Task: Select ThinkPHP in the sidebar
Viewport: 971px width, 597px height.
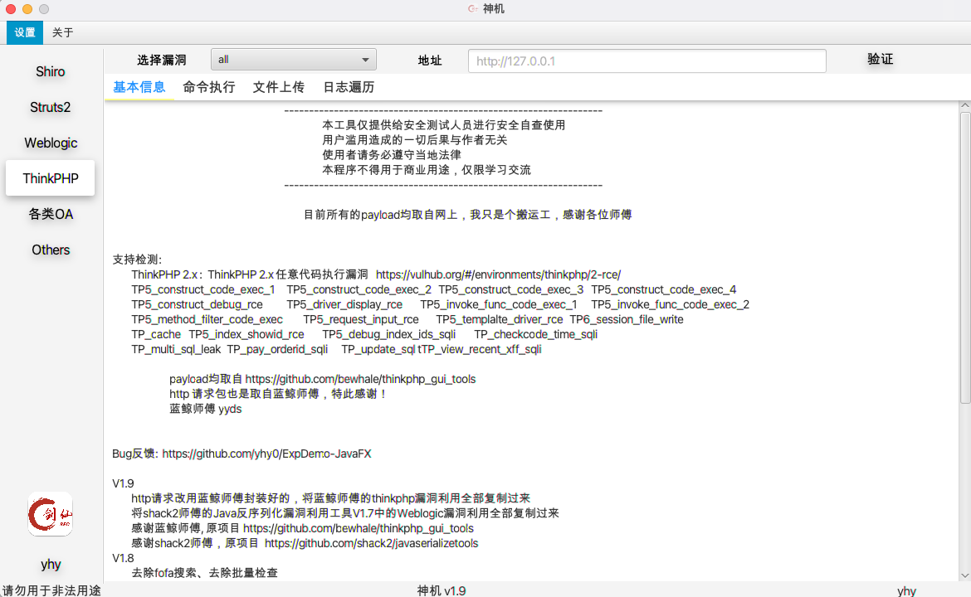Action: [x=50, y=178]
